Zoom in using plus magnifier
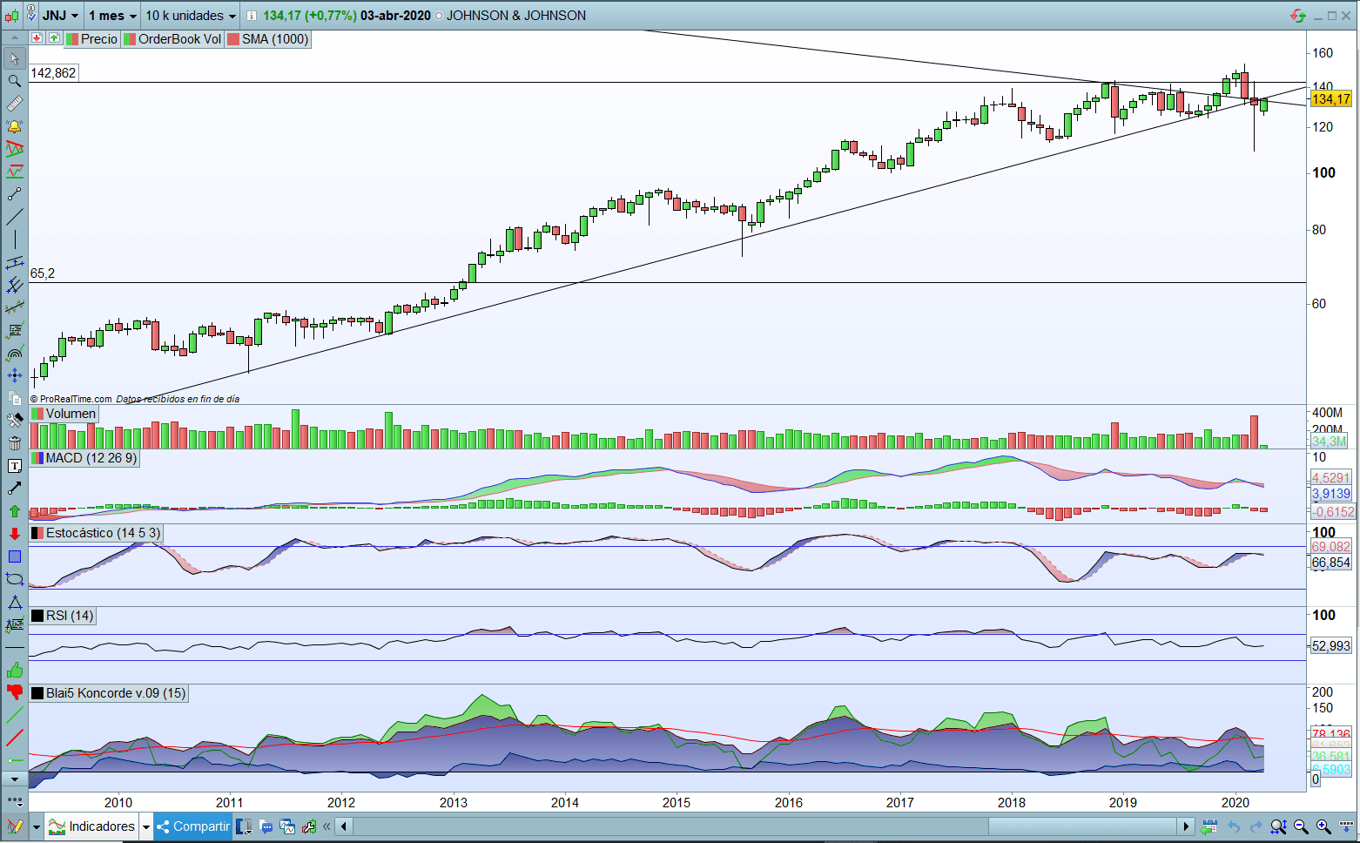This screenshot has width=1360, height=843. [1323, 826]
